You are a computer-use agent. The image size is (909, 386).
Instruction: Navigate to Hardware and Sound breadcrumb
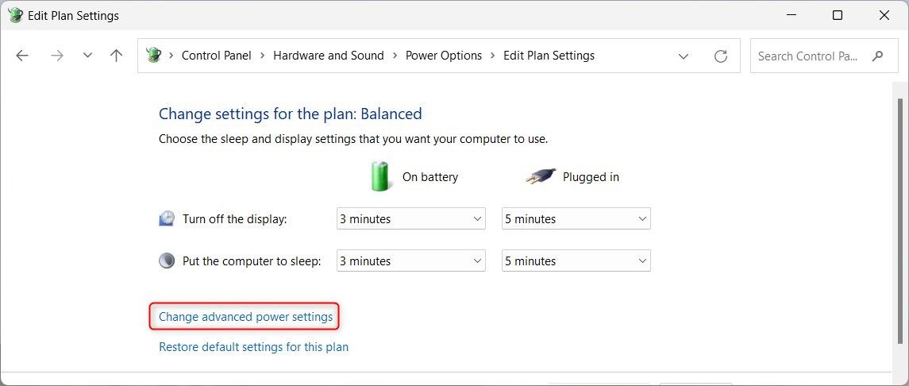point(329,56)
